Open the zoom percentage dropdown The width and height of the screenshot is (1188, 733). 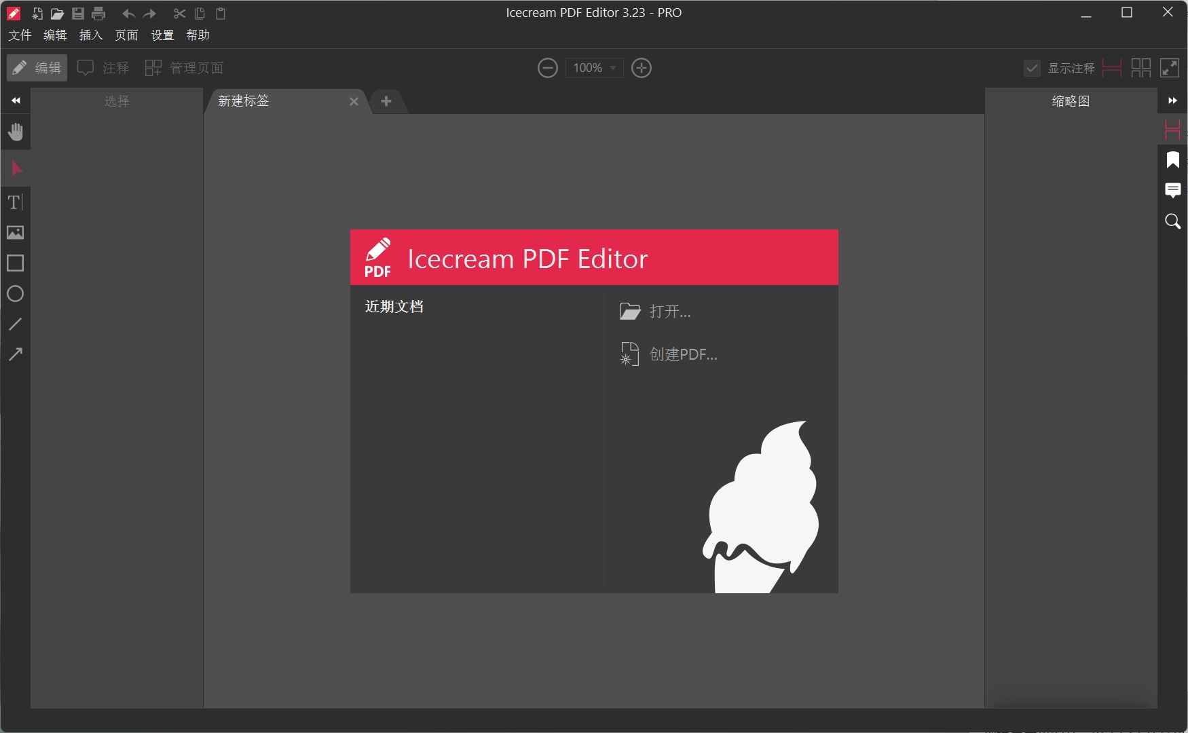[x=613, y=68]
